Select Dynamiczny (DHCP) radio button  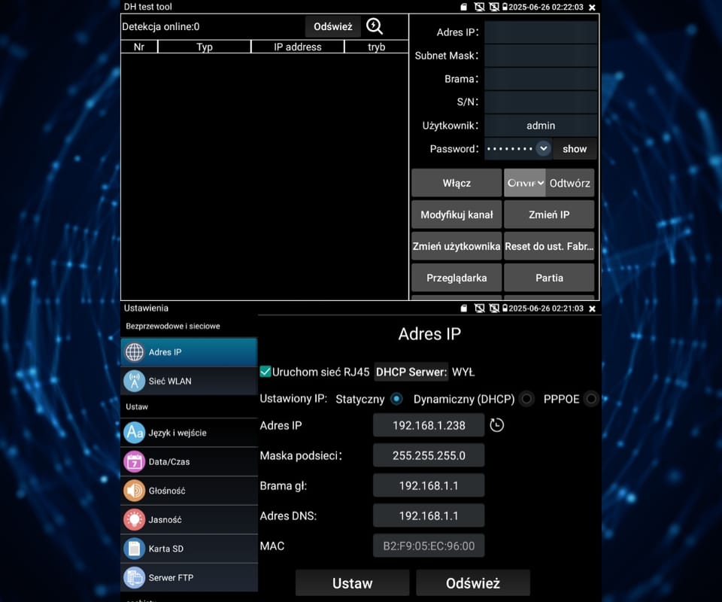click(526, 399)
